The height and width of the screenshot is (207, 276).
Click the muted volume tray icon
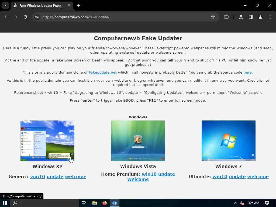pyautogui.click(x=242, y=203)
